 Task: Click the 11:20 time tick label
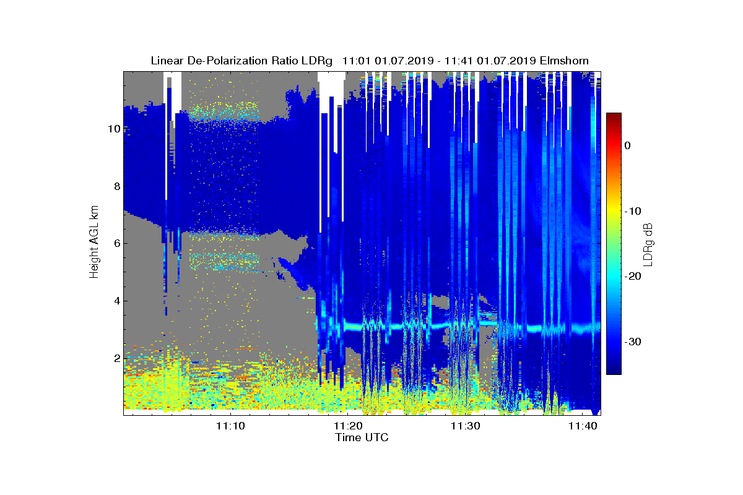(348, 426)
